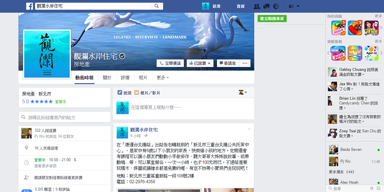Click the post public globe icon
Viewport: 384px width, 192px height.
146,136
